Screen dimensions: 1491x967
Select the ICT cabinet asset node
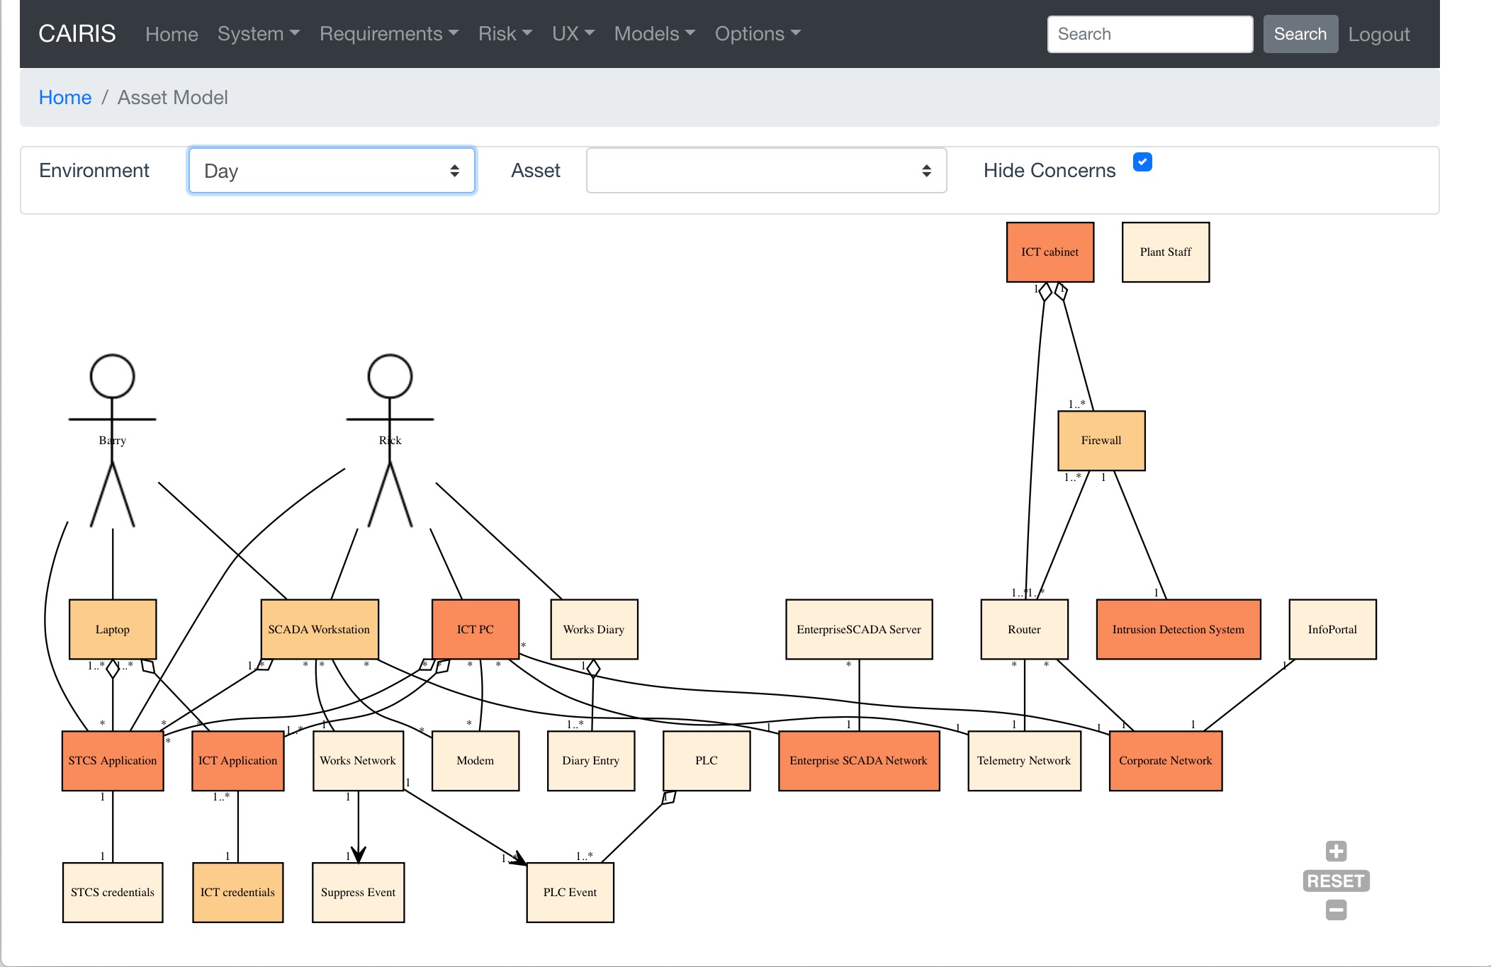click(x=1050, y=252)
